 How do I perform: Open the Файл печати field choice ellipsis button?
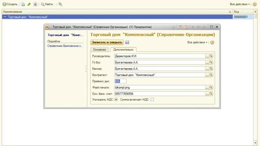tap(207, 88)
